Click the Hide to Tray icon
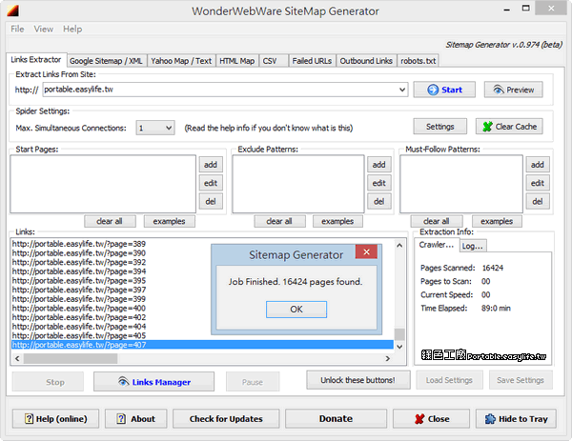572x441 pixels. (490, 419)
